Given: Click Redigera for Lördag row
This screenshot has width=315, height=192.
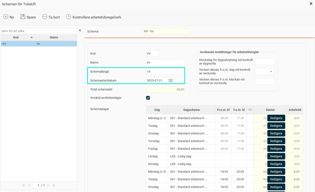Looking at the screenshot, I should tap(276, 156).
